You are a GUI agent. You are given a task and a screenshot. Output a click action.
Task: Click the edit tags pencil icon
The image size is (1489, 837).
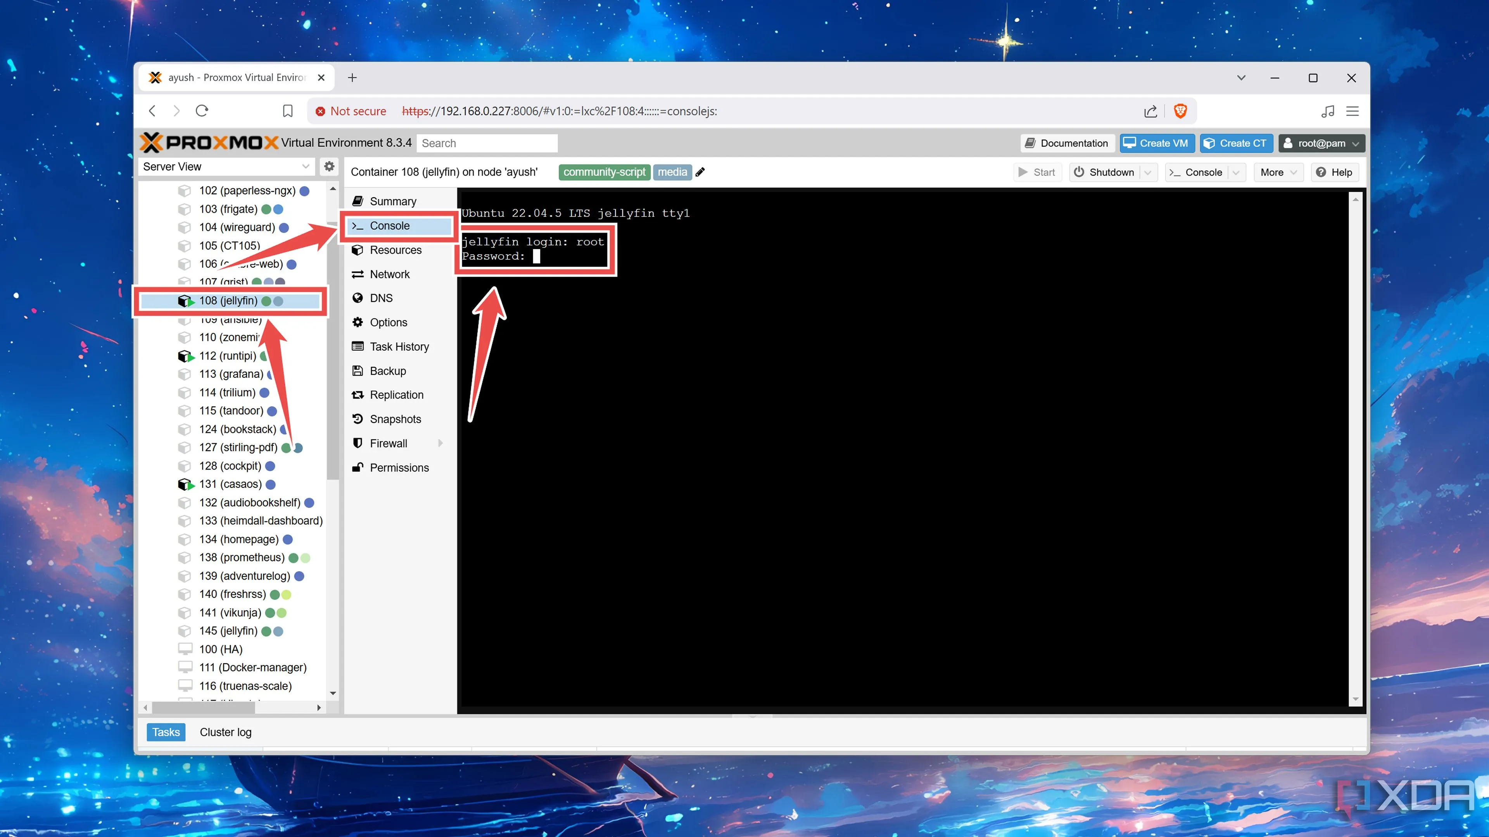coord(700,172)
